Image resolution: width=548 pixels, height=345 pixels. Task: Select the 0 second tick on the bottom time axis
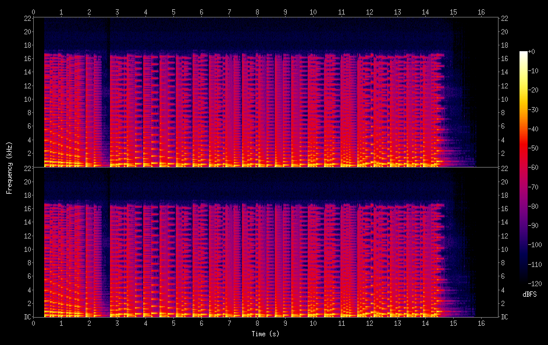coord(33,322)
